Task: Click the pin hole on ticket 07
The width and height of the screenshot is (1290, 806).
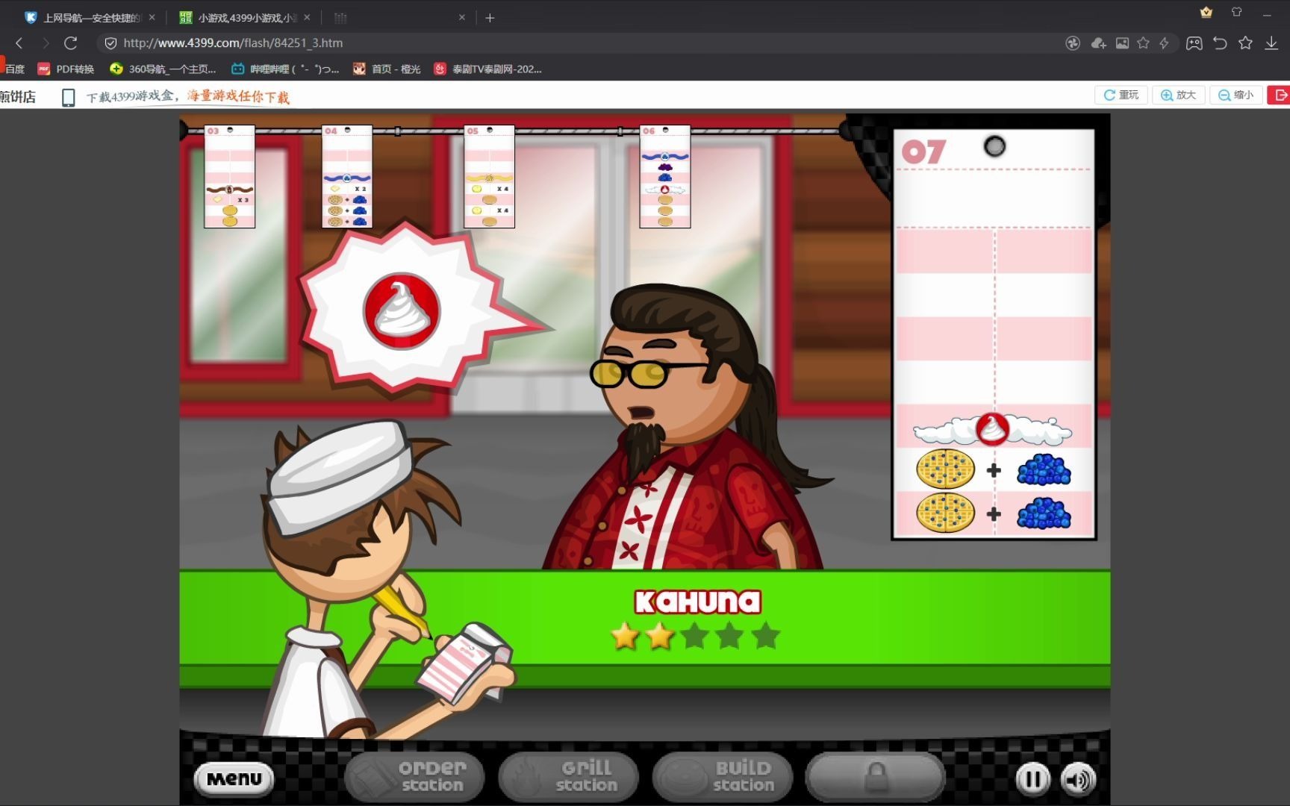Action: click(x=994, y=146)
